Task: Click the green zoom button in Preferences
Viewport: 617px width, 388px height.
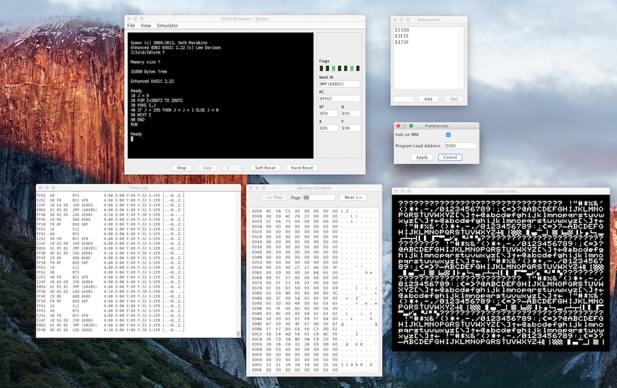Action: tap(411, 126)
